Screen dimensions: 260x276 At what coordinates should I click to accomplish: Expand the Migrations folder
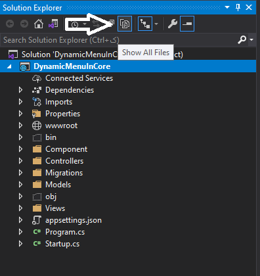coord(20,173)
